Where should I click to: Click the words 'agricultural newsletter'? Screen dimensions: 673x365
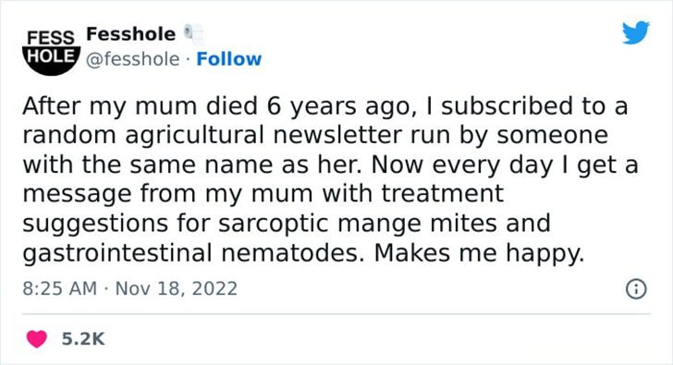[264, 135]
